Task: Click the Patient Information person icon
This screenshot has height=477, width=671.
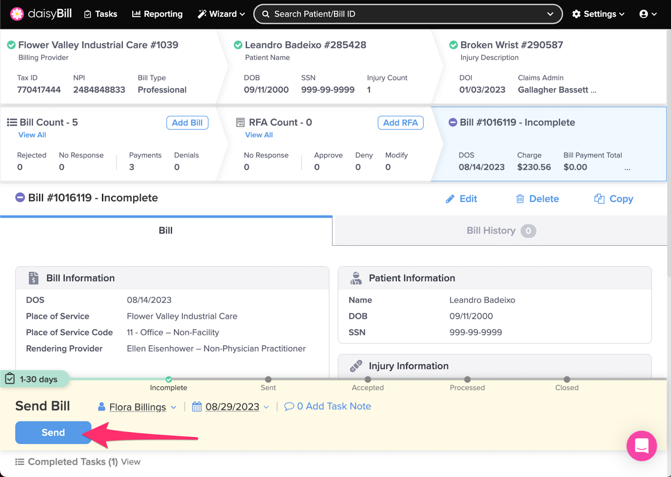Action: [x=356, y=278]
